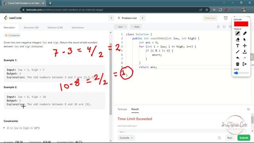Expand the Console panel

pos(126,138)
